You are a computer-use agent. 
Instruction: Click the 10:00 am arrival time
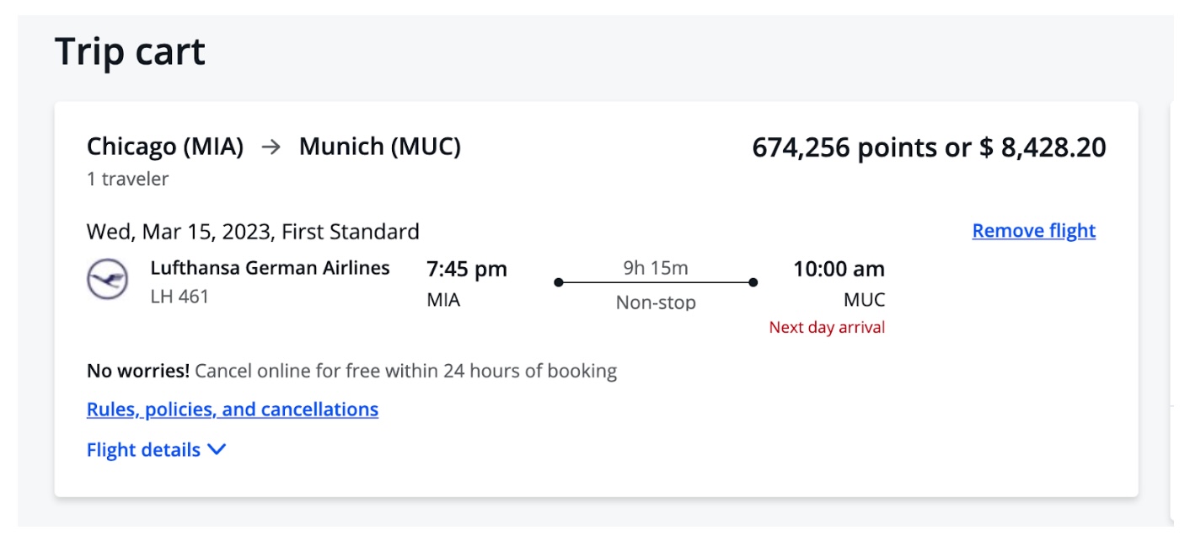pos(839,270)
